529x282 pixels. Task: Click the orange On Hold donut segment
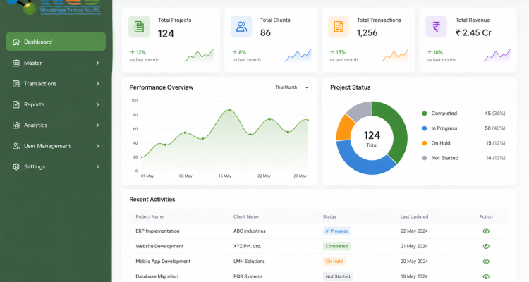344,128
